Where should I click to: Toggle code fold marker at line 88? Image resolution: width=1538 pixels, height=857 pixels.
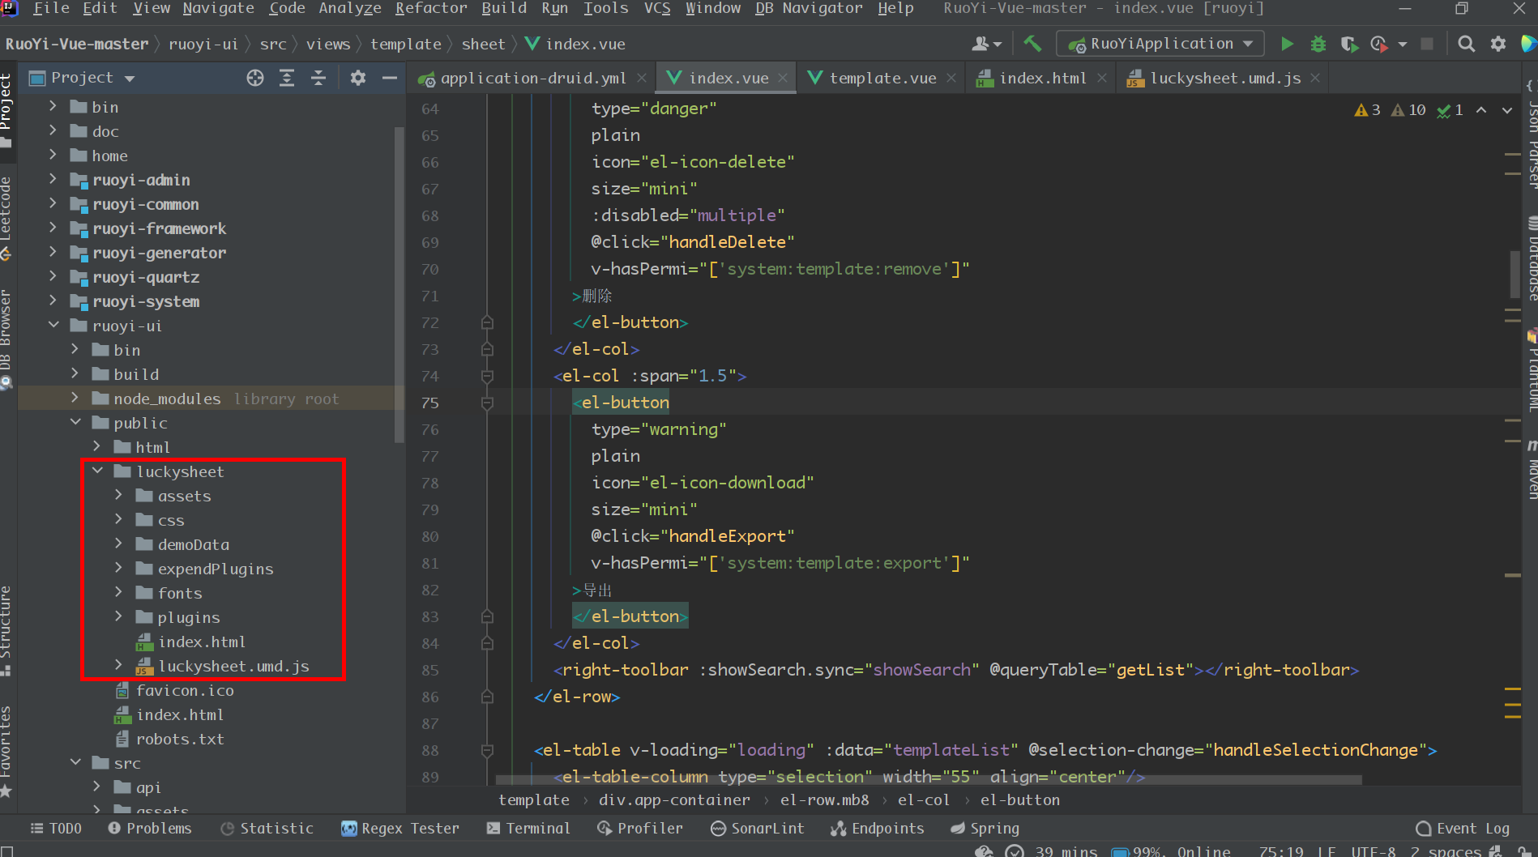tap(487, 750)
